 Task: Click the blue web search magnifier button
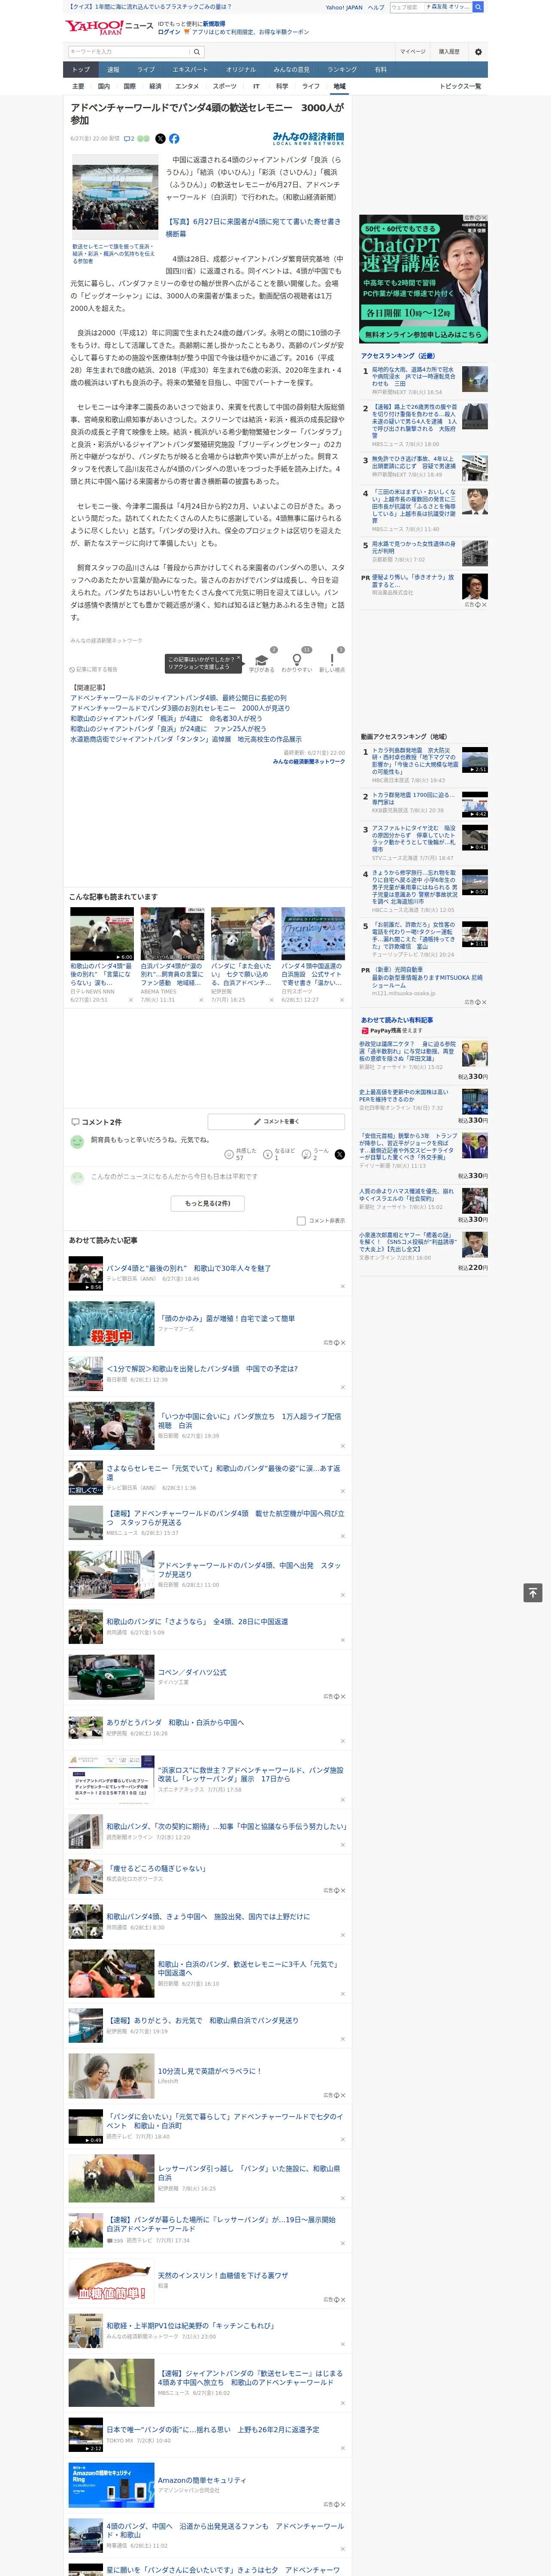(x=478, y=7)
